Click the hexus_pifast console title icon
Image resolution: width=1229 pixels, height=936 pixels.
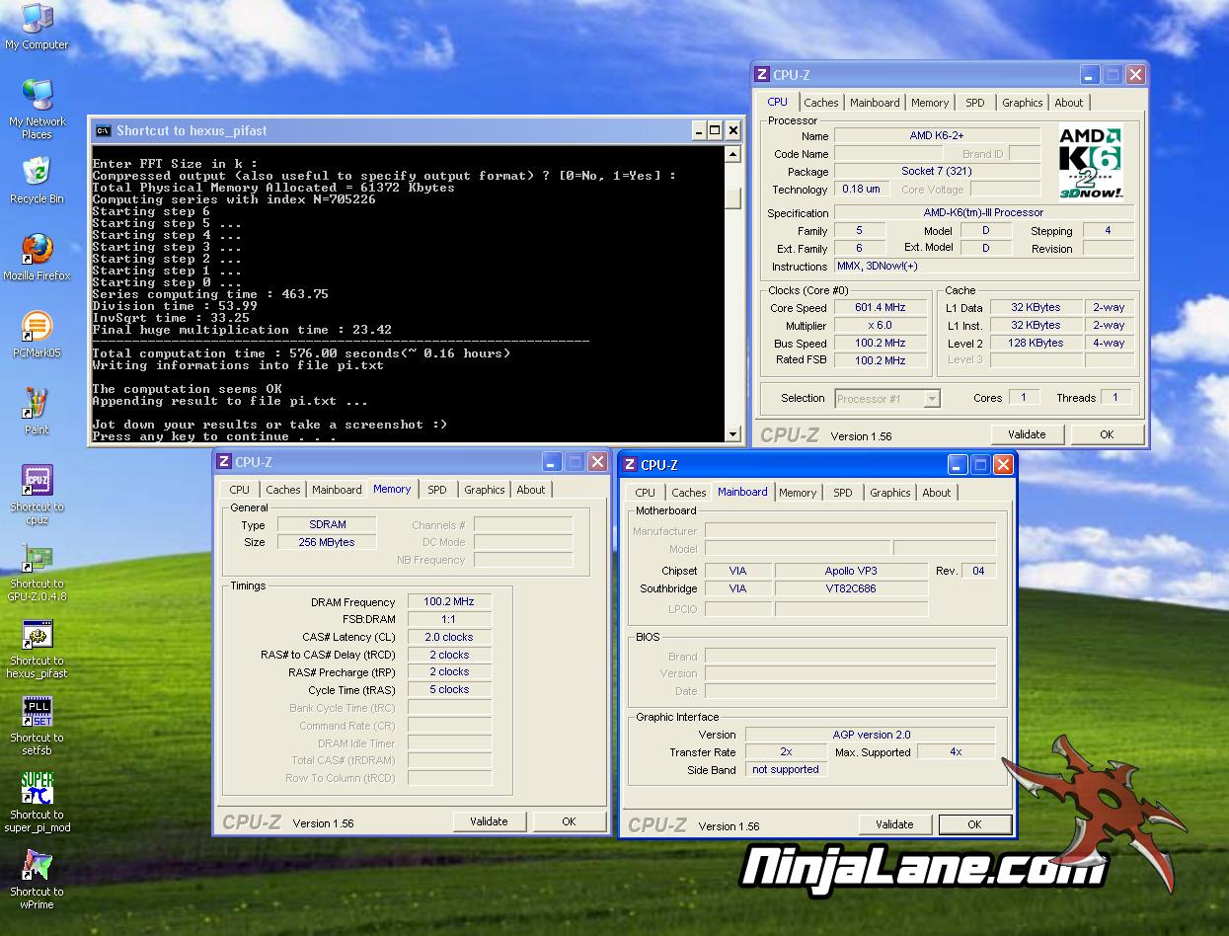point(103,130)
